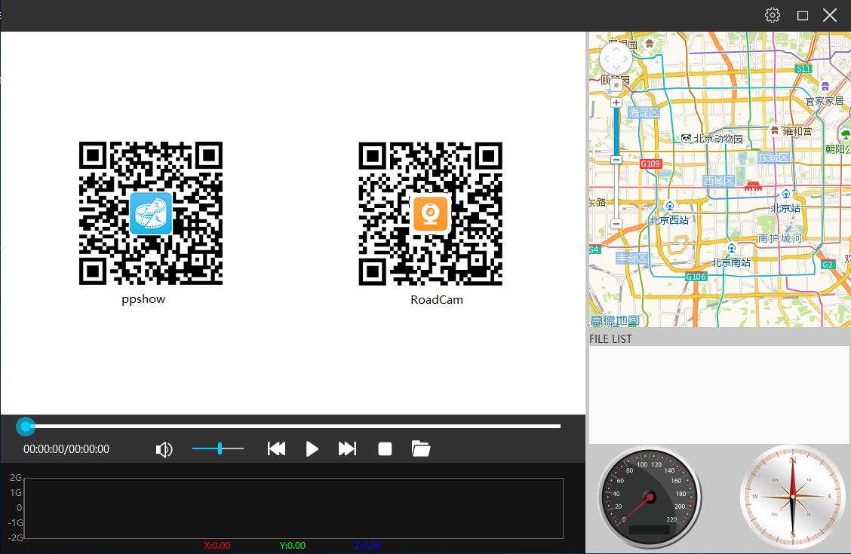This screenshot has height=554, width=851.
Task: Click the playback progress bar handle
Action: click(x=26, y=427)
